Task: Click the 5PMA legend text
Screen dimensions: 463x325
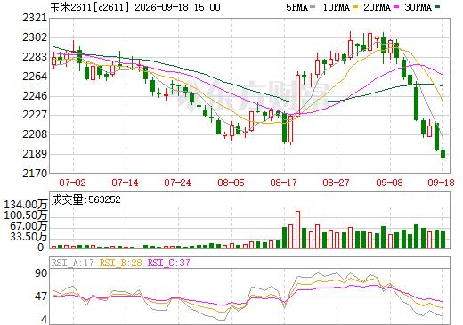Action: pos(296,7)
